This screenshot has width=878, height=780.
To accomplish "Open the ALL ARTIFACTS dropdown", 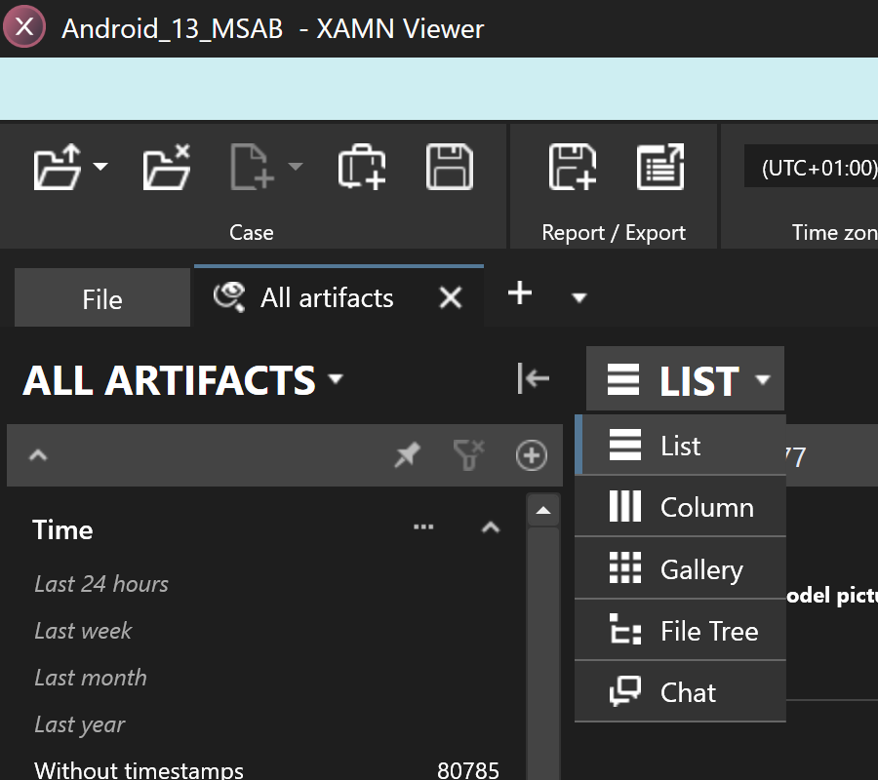I will pos(336,380).
